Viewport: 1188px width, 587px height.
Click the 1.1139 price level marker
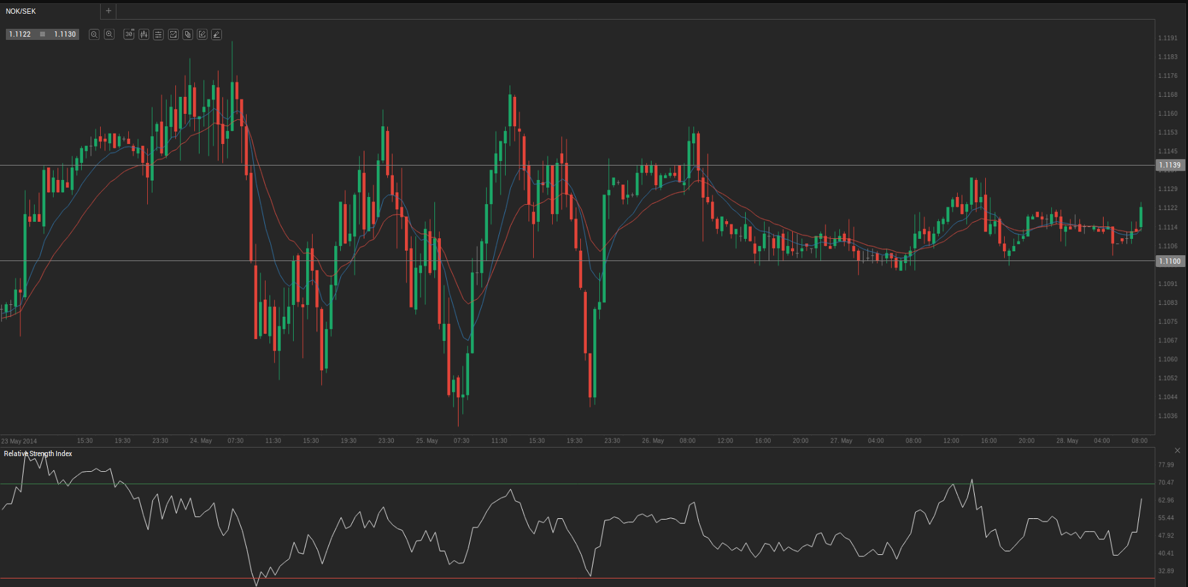click(1170, 165)
